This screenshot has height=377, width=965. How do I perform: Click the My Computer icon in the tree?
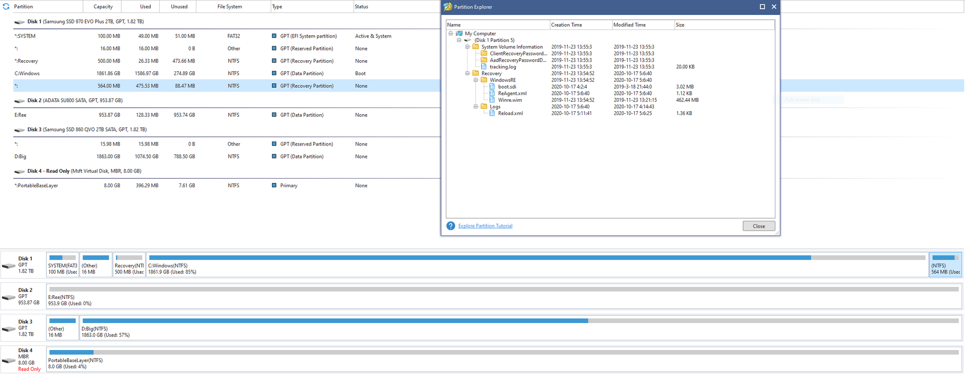coord(459,34)
